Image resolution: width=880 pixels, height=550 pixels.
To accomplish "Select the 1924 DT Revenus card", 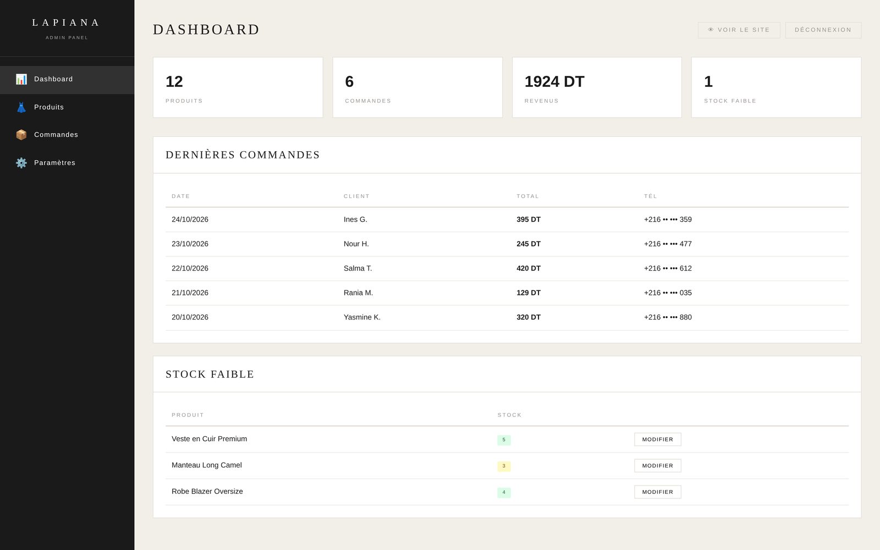I will 597,87.
